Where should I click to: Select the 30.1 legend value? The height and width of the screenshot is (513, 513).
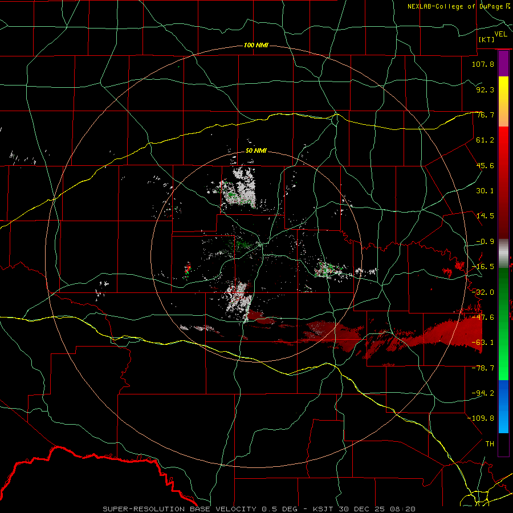click(485, 191)
